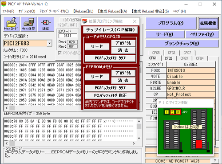Click the IDワード field 0611

(x=67, y=36)
